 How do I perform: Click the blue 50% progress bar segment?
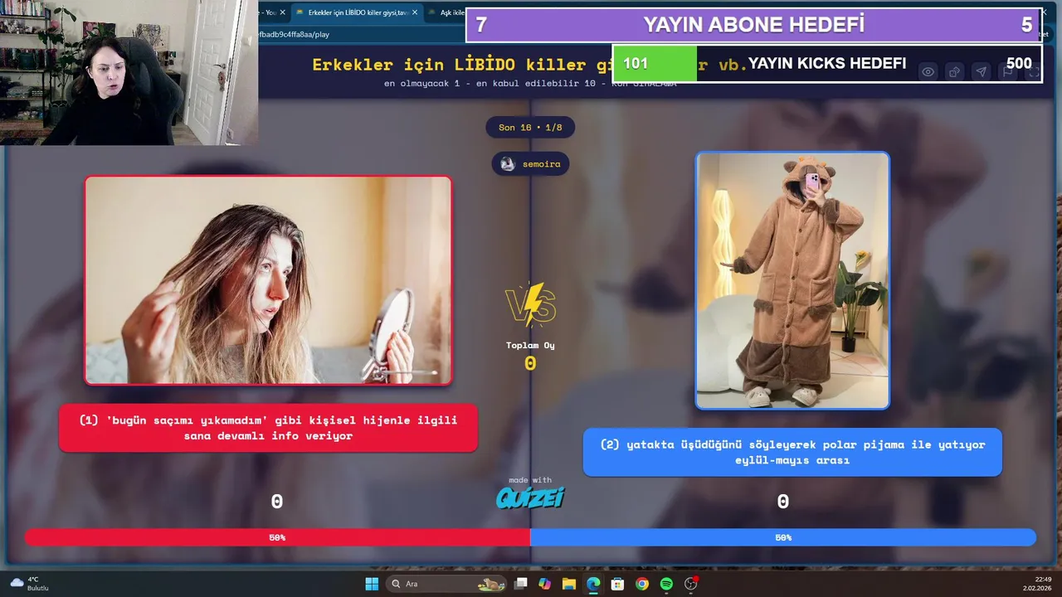click(x=783, y=537)
